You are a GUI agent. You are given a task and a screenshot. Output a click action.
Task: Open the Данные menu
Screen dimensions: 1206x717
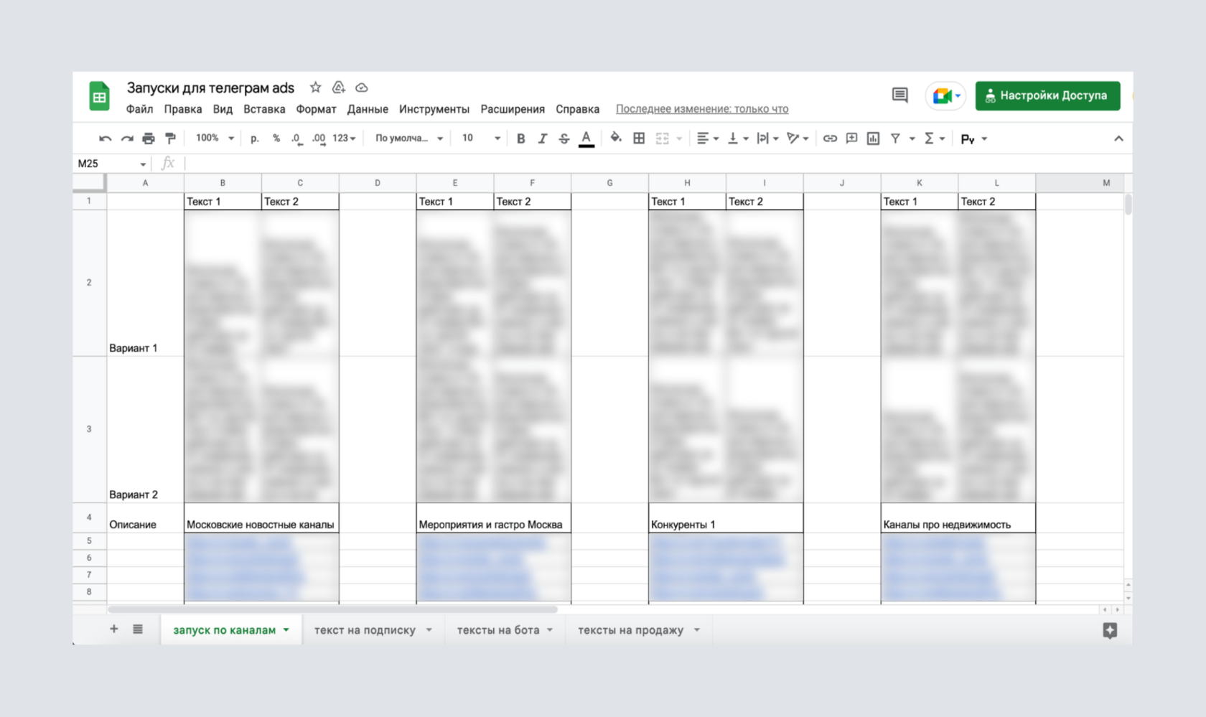pyautogui.click(x=368, y=109)
